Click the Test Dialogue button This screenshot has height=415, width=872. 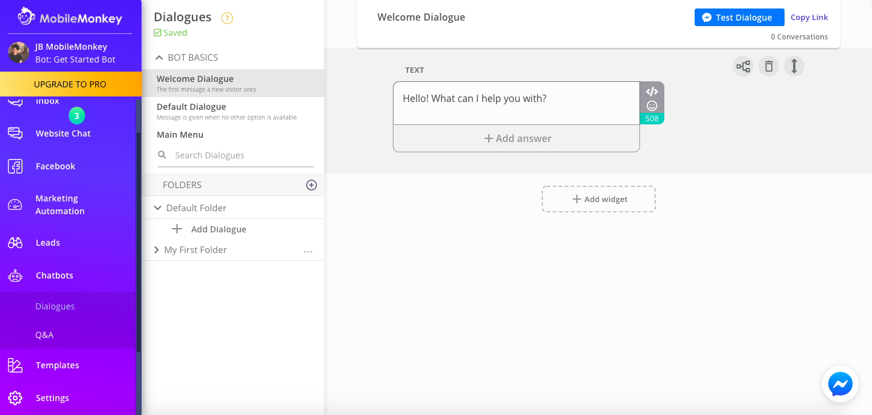point(739,17)
